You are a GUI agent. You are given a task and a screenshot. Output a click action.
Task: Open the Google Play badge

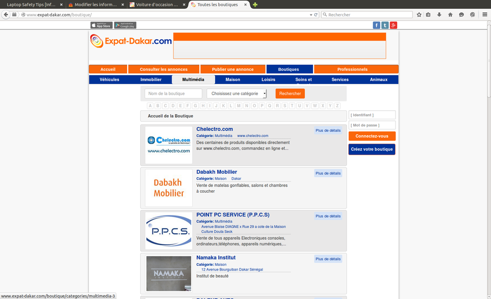(125, 25)
